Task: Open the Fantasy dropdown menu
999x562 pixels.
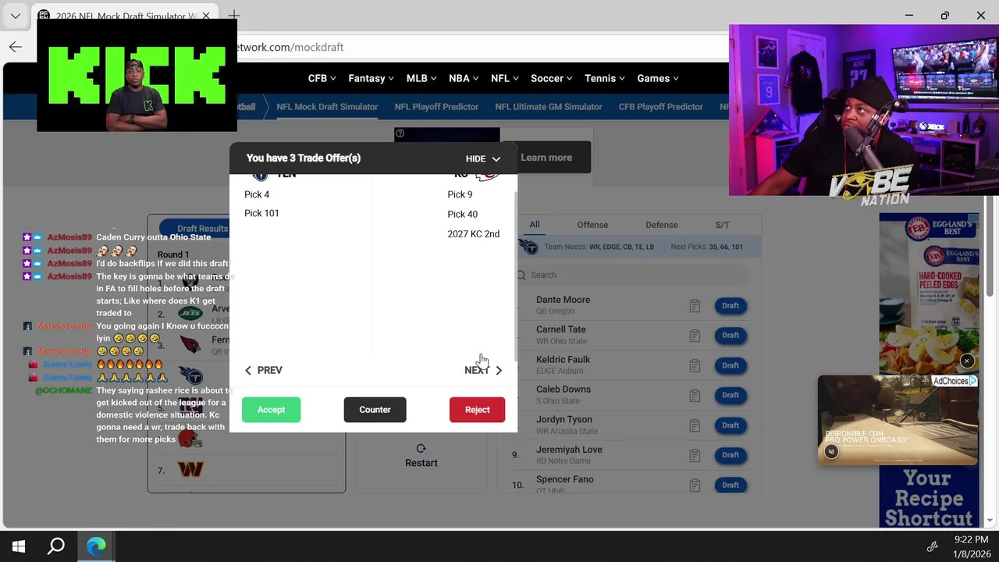Action: [x=372, y=78]
